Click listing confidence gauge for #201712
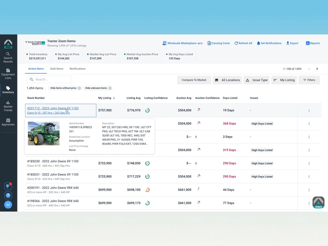Image resolution: width=328 pixels, height=246 pixels. (x=148, y=110)
